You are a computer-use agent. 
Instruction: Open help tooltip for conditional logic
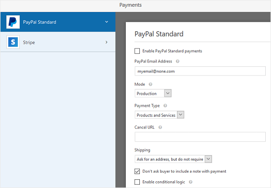coord(190,182)
